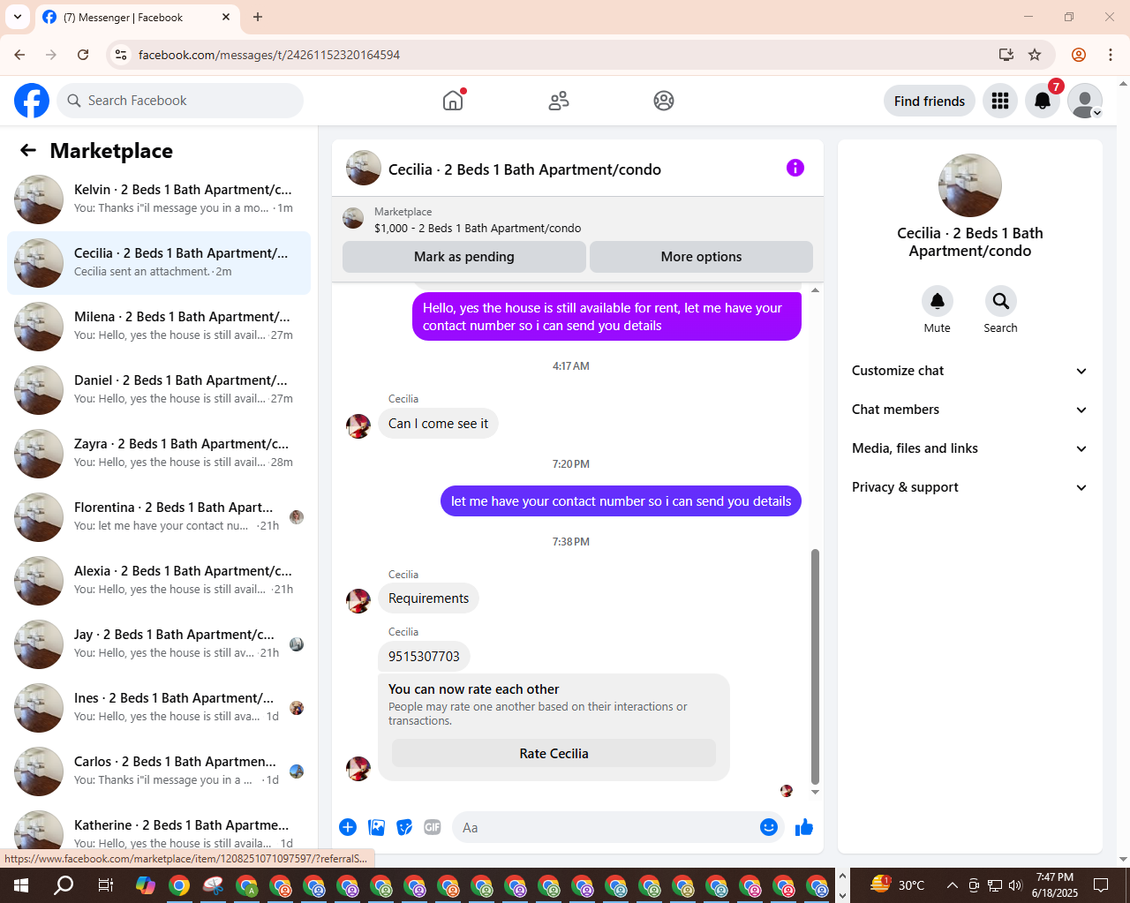
Task: Open the account profile avatar menu
Action: [x=1085, y=101]
